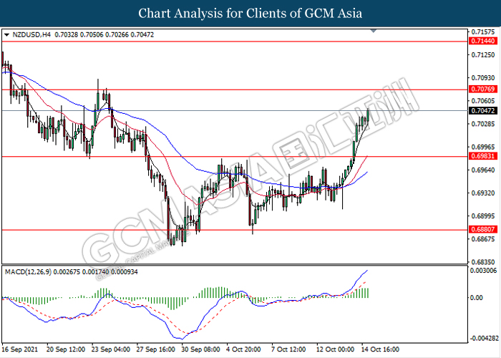The height and width of the screenshot is (358, 501).
Task: Click the 23 Sep 04:00 time label
Action: click(109, 350)
